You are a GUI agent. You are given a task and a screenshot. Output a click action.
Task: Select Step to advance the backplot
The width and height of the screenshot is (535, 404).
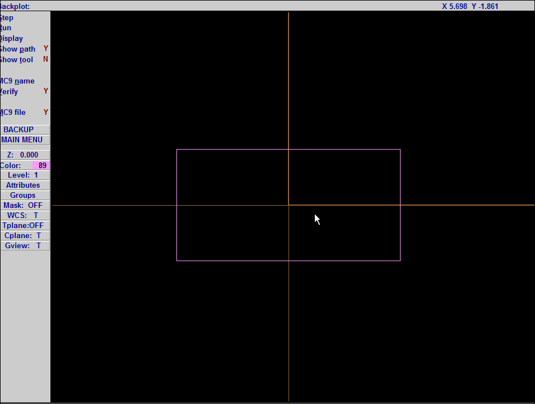(6, 17)
